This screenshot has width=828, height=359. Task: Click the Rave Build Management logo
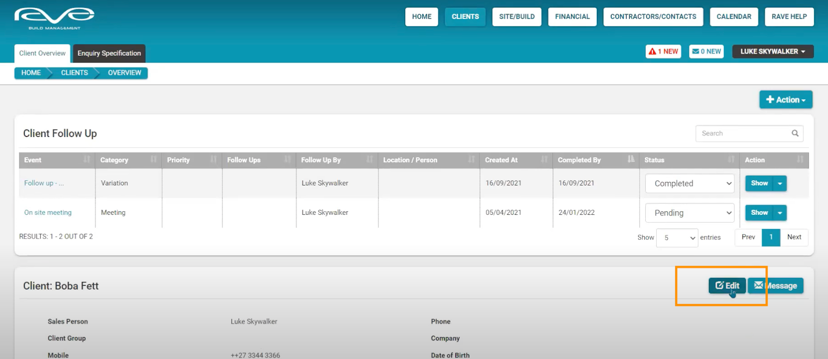[x=54, y=19]
